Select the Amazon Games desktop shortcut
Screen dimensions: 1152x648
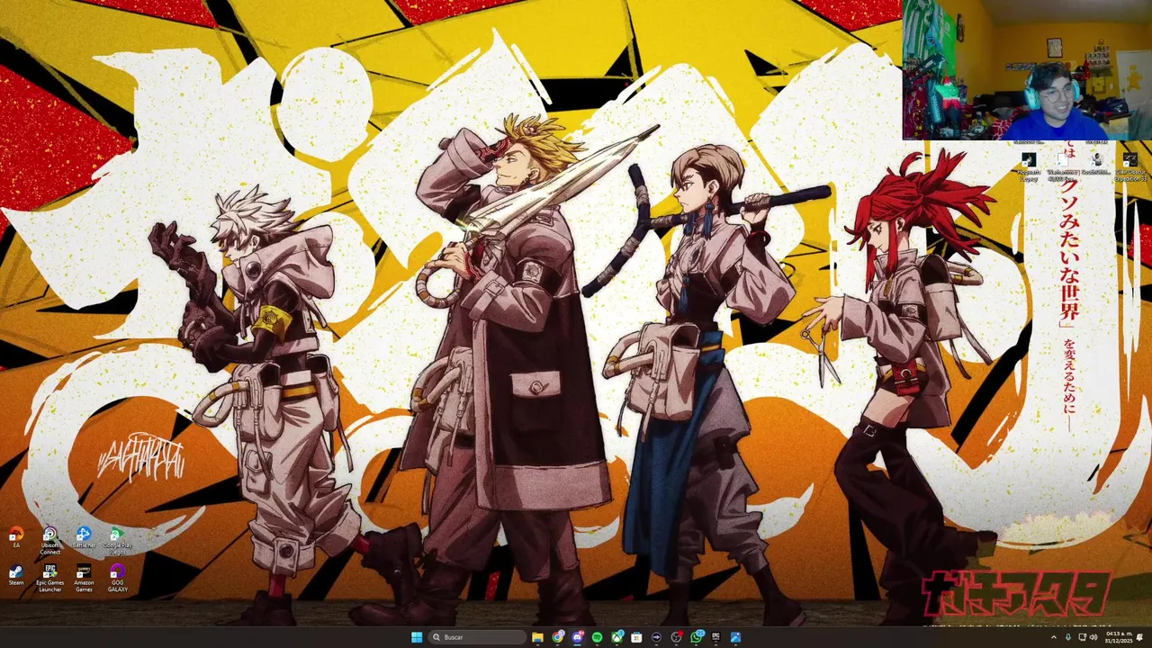pyautogui.click(x=84, y=578)
